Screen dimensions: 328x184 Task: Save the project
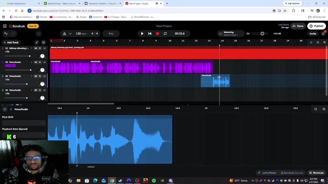tap(298, 26)
